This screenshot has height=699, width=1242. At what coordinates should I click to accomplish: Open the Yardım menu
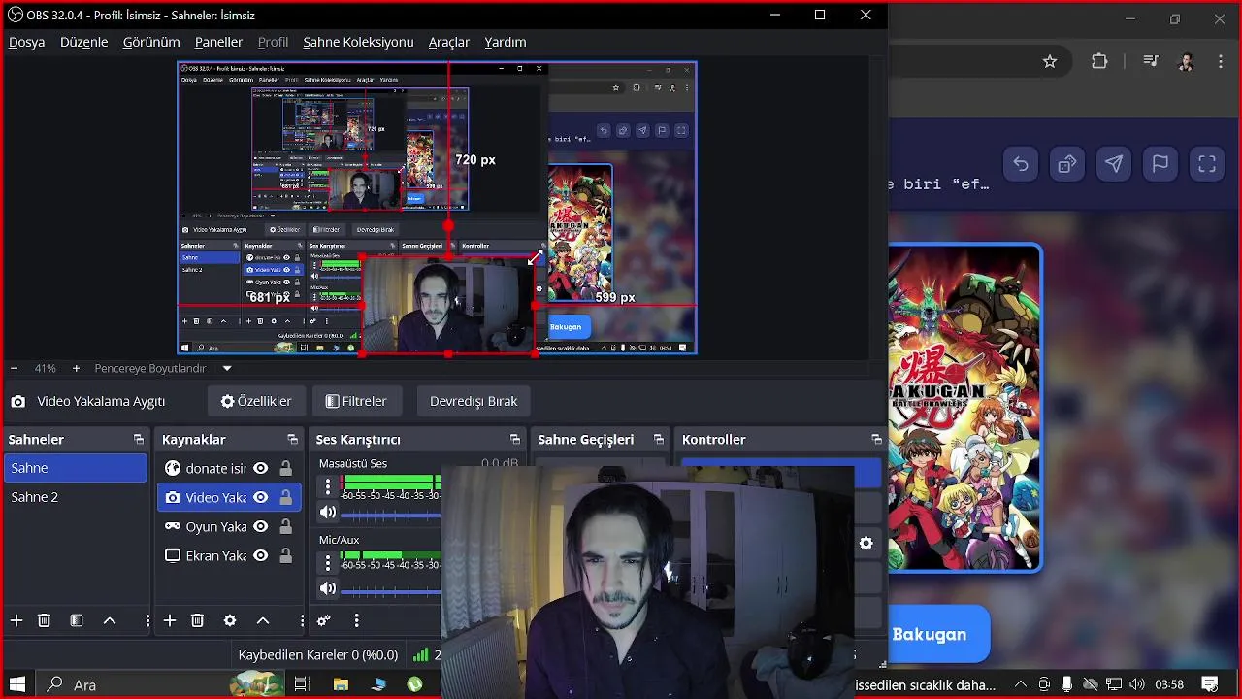tap(506, 42)
